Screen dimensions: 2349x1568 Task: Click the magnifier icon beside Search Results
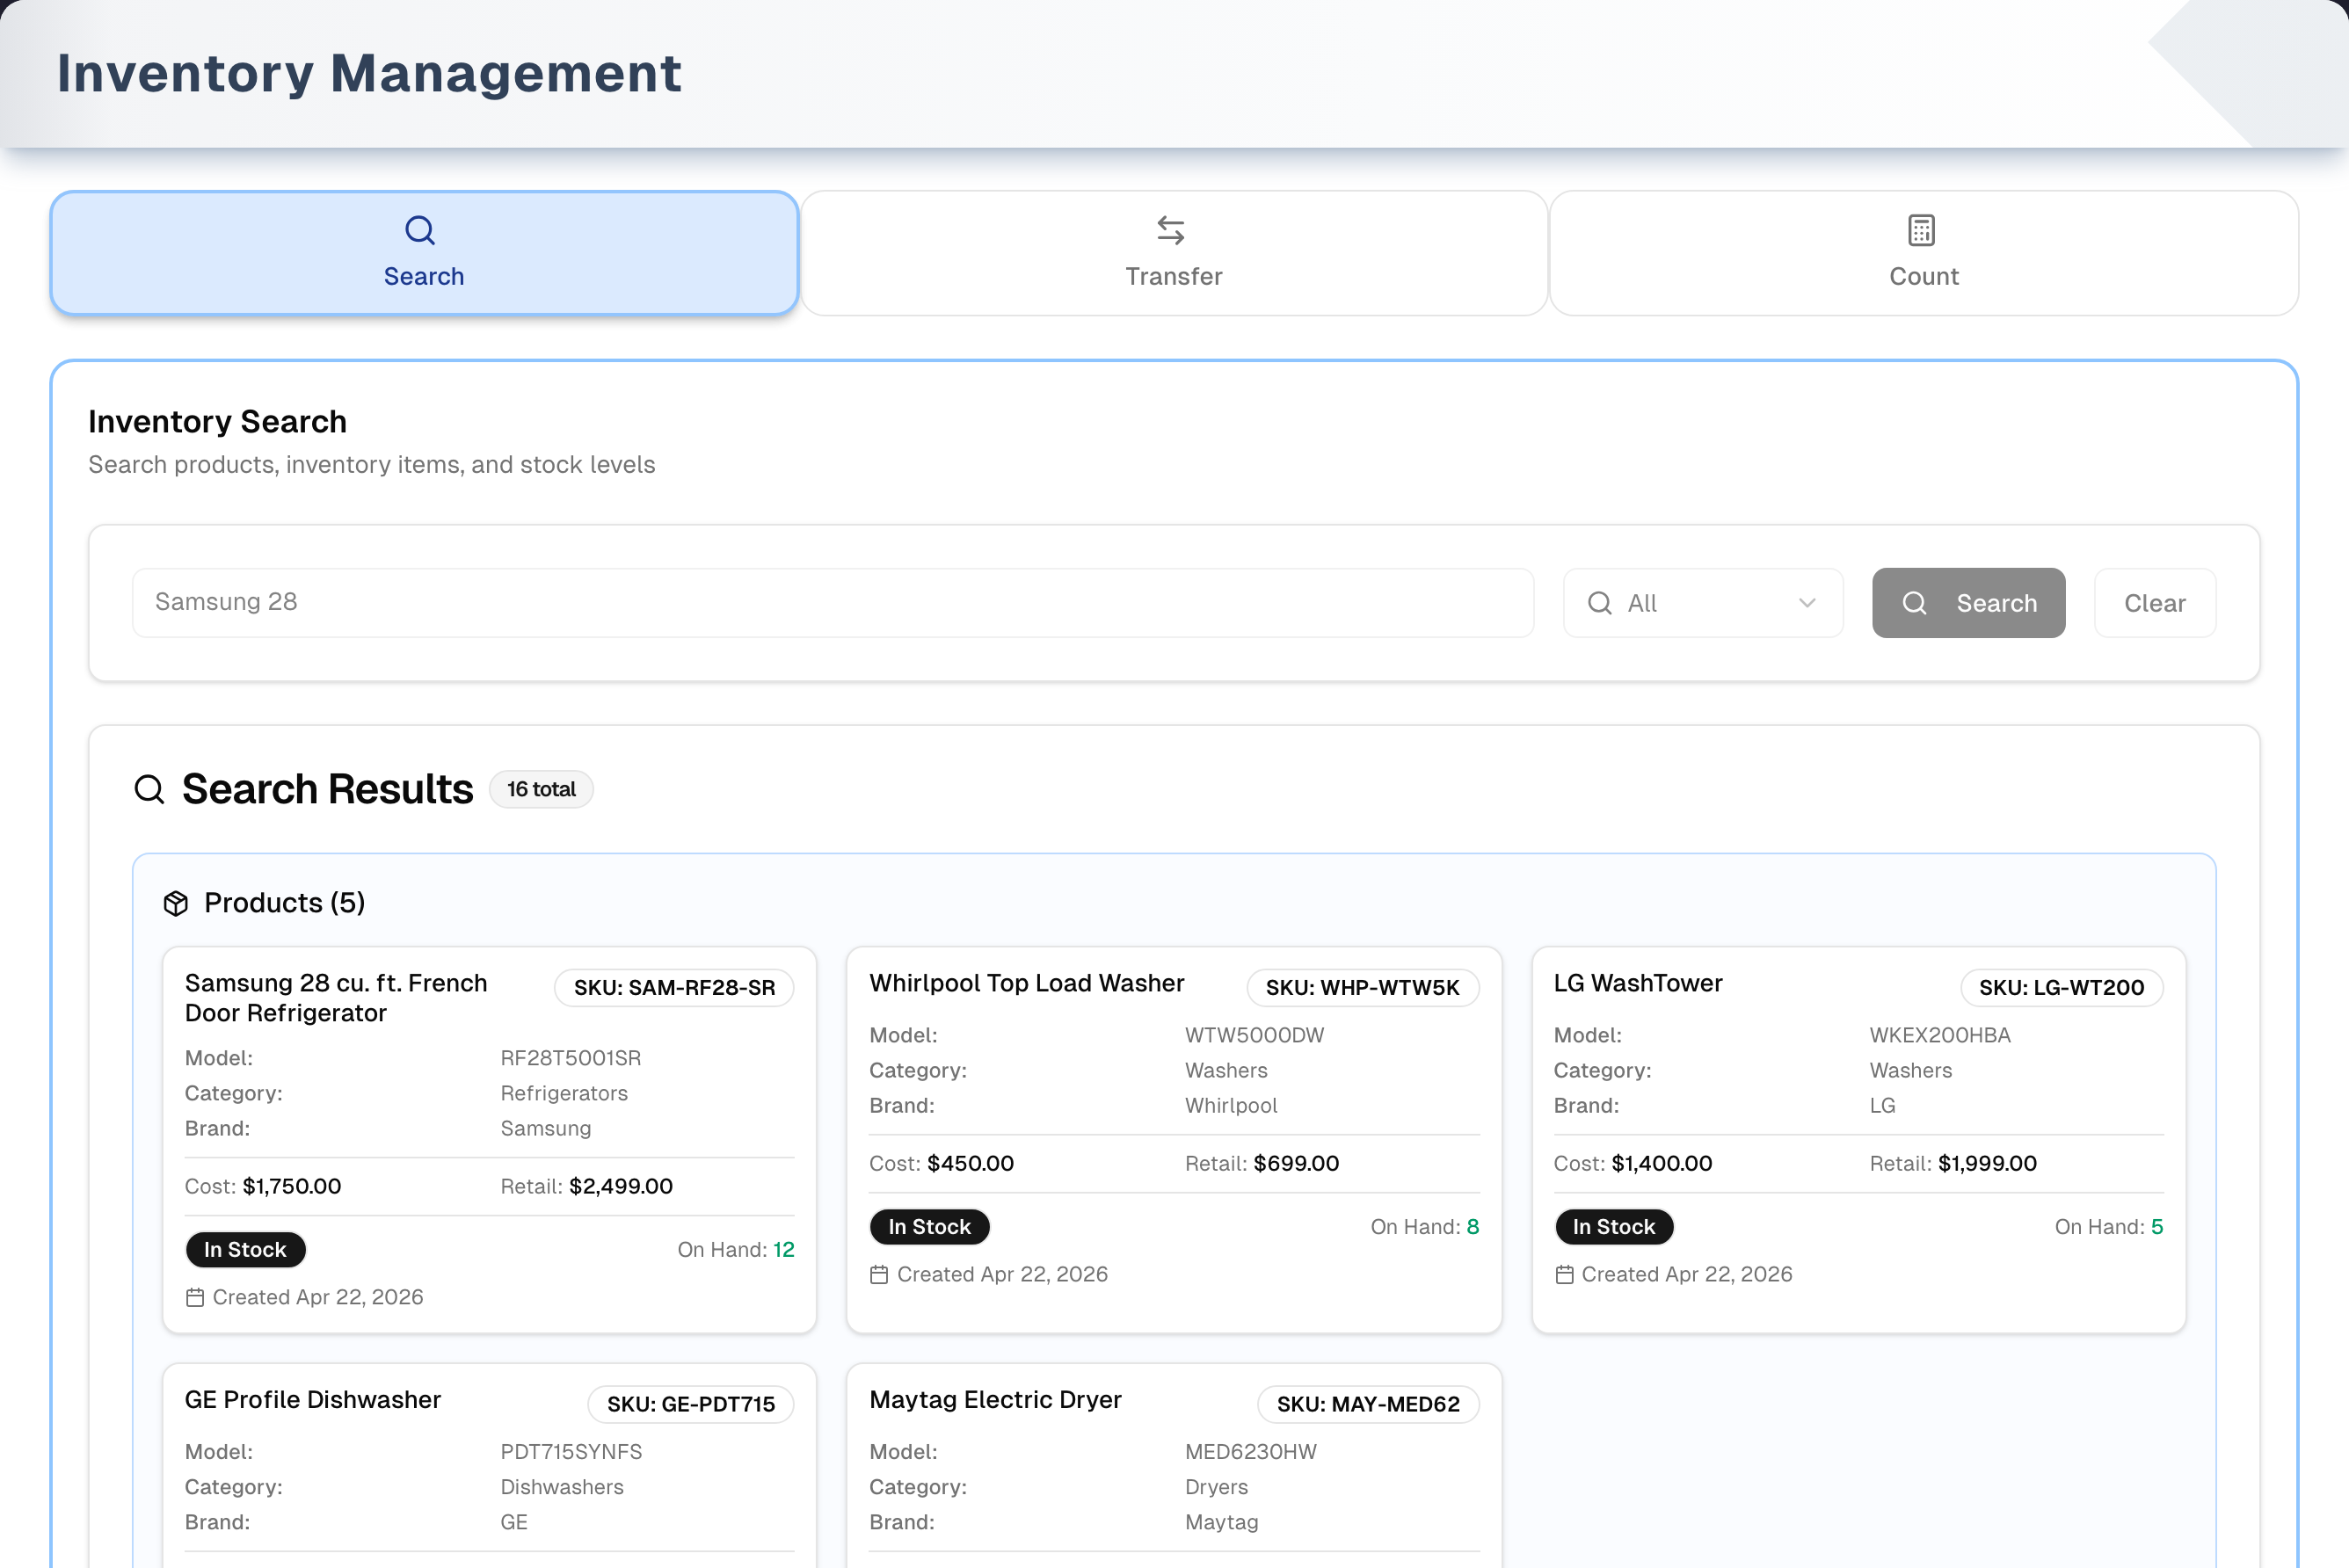[149, 789]
